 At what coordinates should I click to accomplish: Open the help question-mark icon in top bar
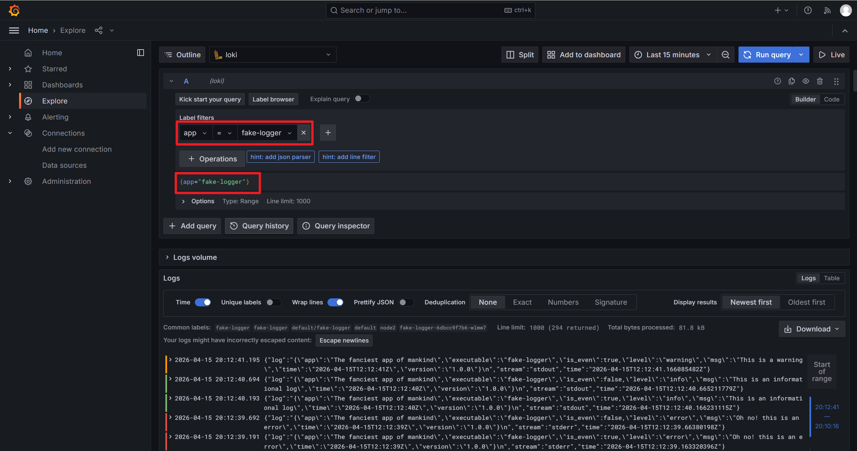pos(808,10)
